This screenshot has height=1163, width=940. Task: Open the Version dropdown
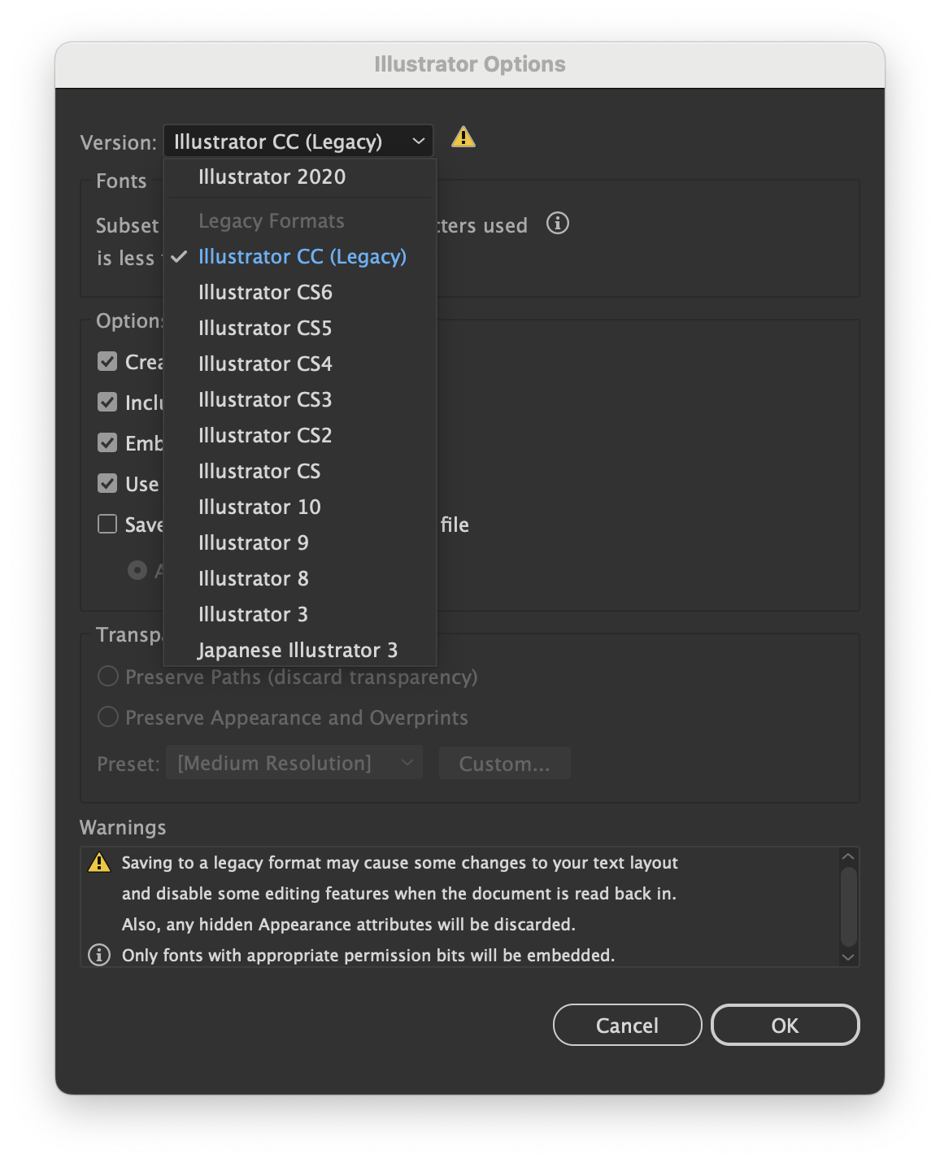pos(298,142)
